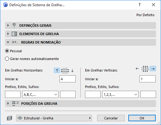The width and height of the screenshot is (161, 125).
Task: Expand the Definições Gerais panel arrow
Action: tap(8, 25)
